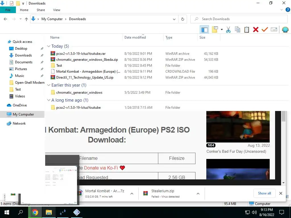Sort by the Name column header
This screenshot has height=218, width=291.
coord(55,37)
